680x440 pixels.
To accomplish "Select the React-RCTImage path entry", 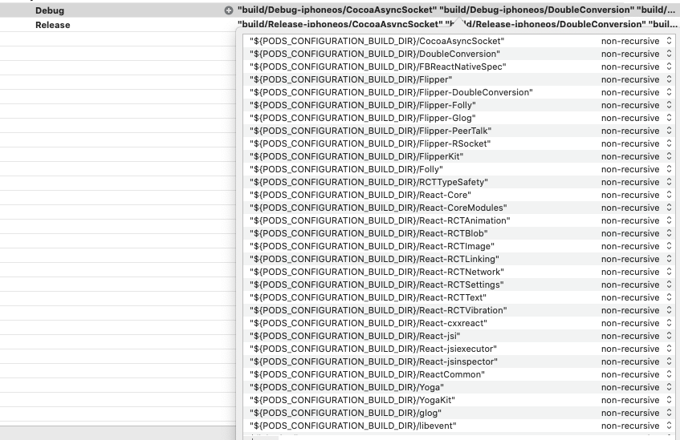I will coord(372,246).
